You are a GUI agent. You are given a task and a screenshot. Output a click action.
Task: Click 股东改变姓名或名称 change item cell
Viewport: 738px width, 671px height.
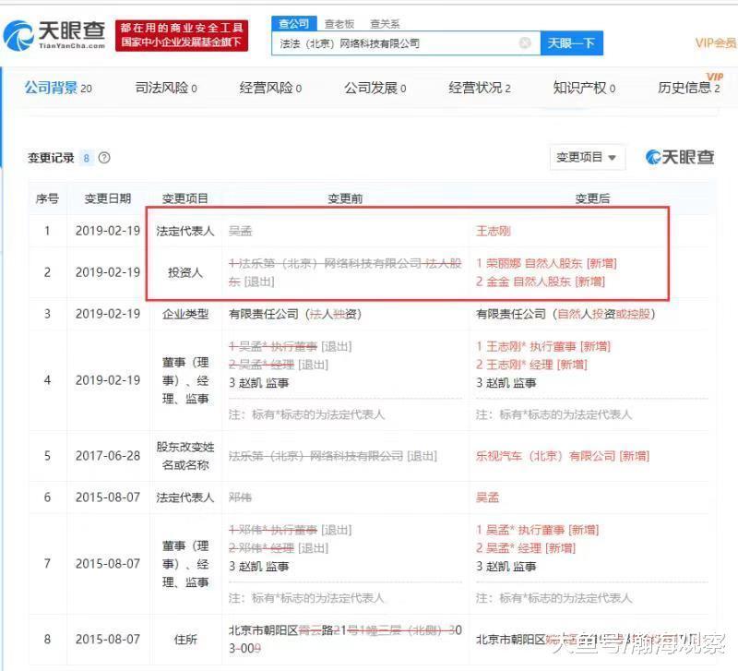coord(185,456)
